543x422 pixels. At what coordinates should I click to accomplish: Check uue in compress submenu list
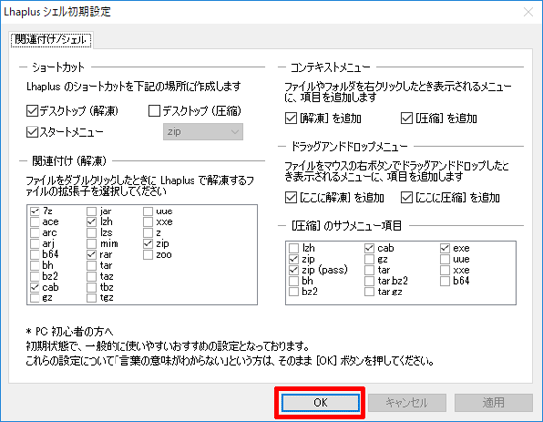pyautogui.click(x=445, y=259)
